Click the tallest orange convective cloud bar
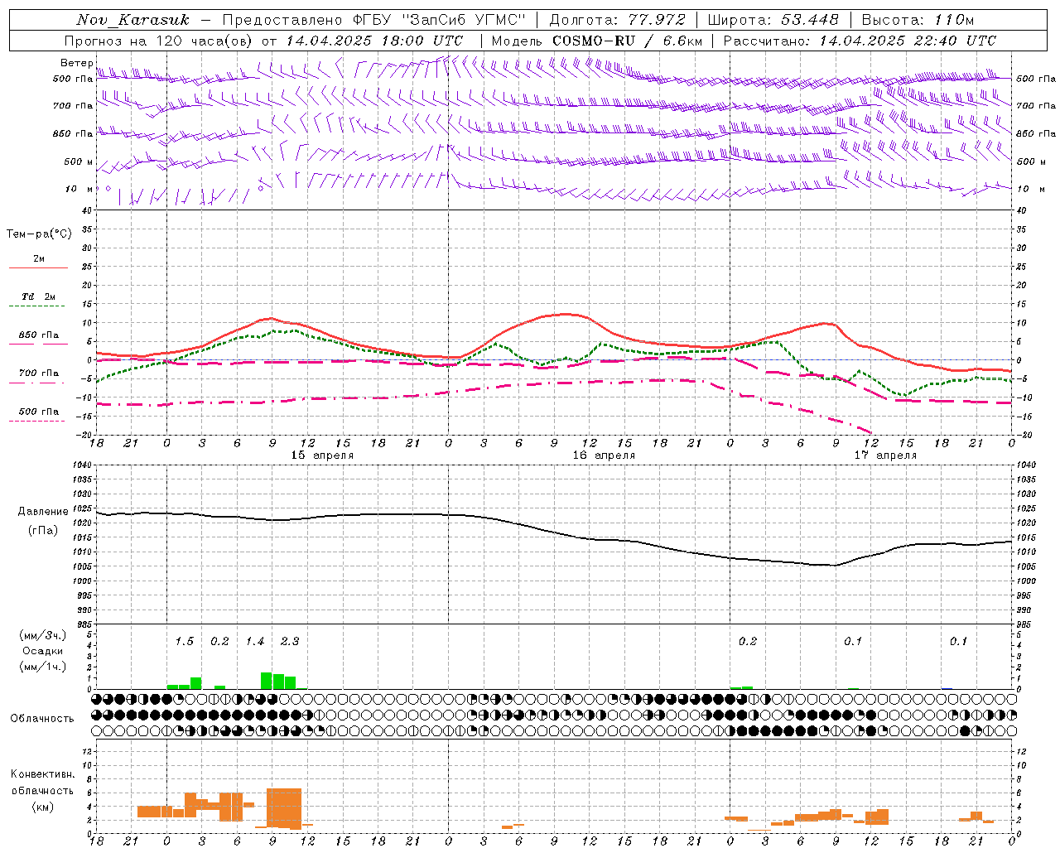Screen dimensions: 1060x848 pyautogui.click(x=284, y=808)
